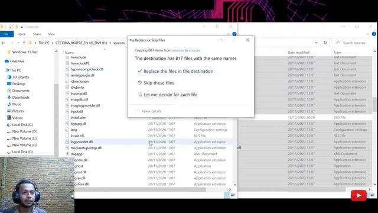This screenshot has height=213, width=378.
Task: Open the View ribbon tab
Action: coord(51,34)
